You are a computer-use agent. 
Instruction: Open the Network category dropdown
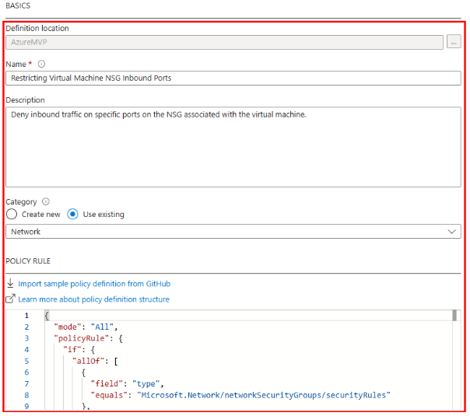click(233, 232)
